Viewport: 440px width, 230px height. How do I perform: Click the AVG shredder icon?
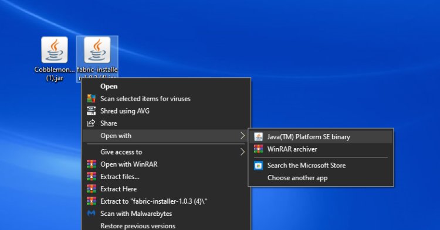(x=91, y=111)
